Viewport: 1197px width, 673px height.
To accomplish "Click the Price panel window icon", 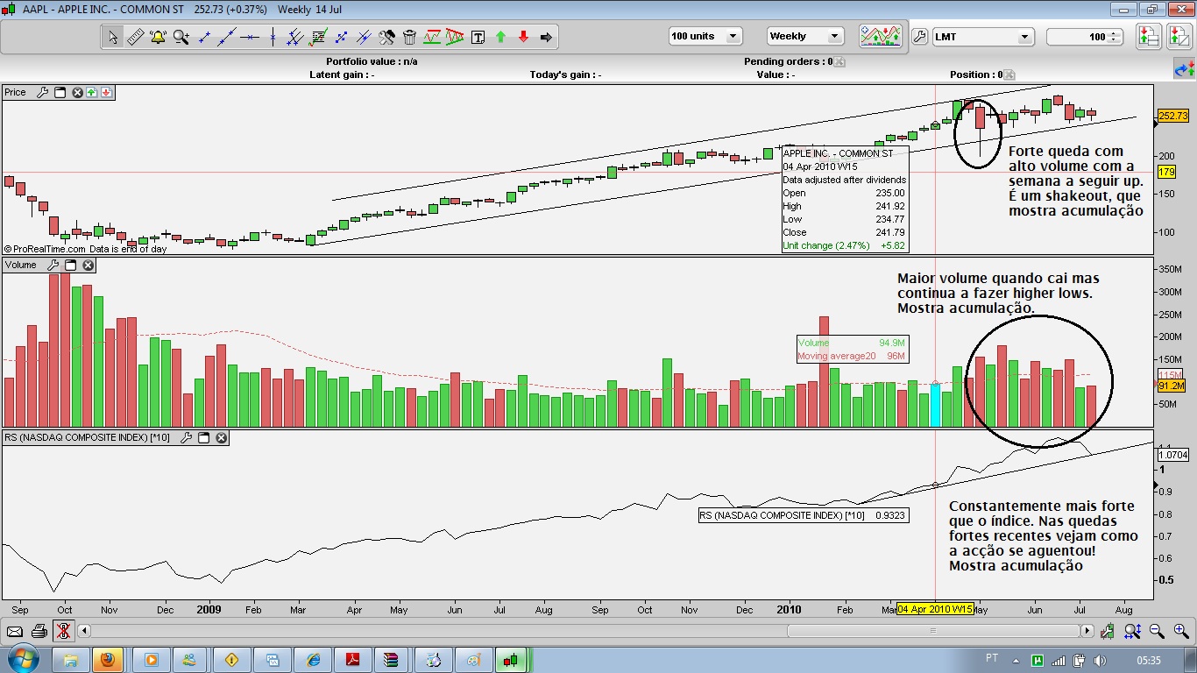I will click(60, 92).
